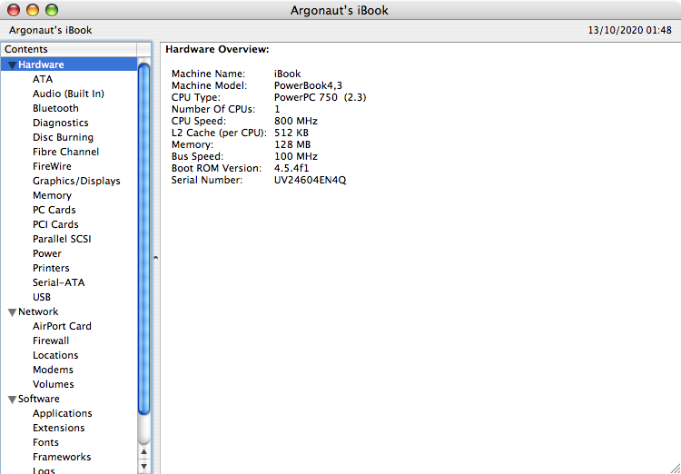Click the 100 MHz bus speed value
The image size is (681, 474).
(296, 156)
